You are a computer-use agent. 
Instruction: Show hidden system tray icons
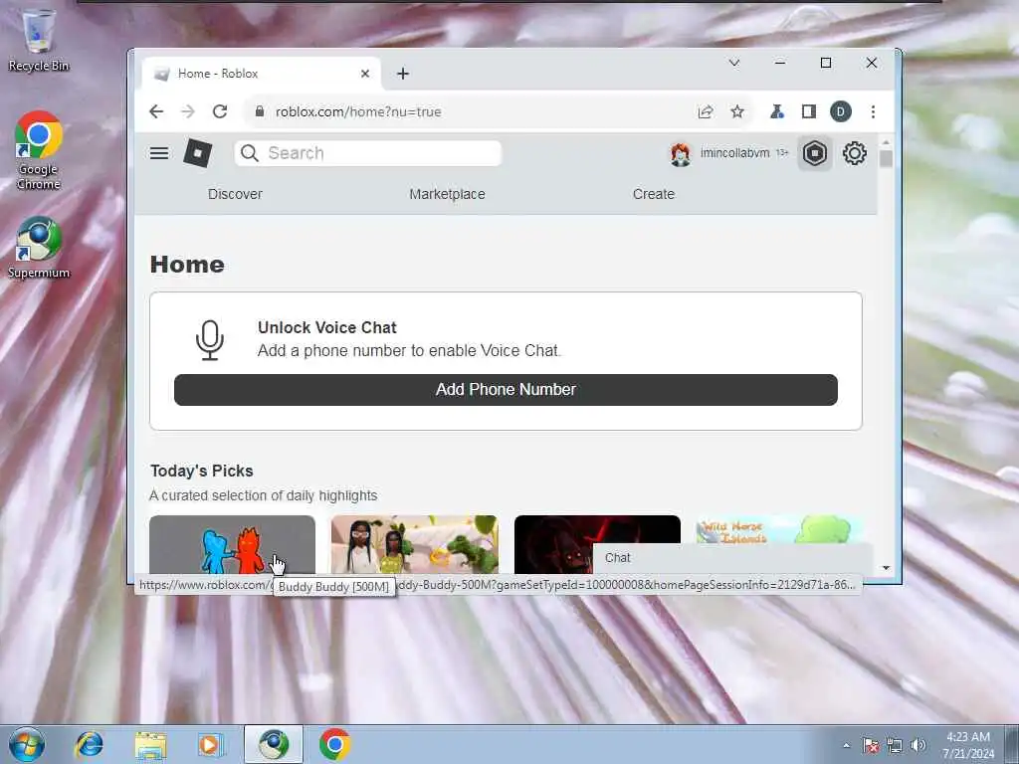[846, 745]
